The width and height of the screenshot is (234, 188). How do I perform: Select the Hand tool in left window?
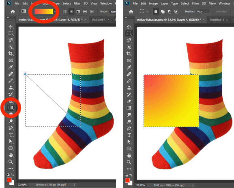[x=11, y=155]
